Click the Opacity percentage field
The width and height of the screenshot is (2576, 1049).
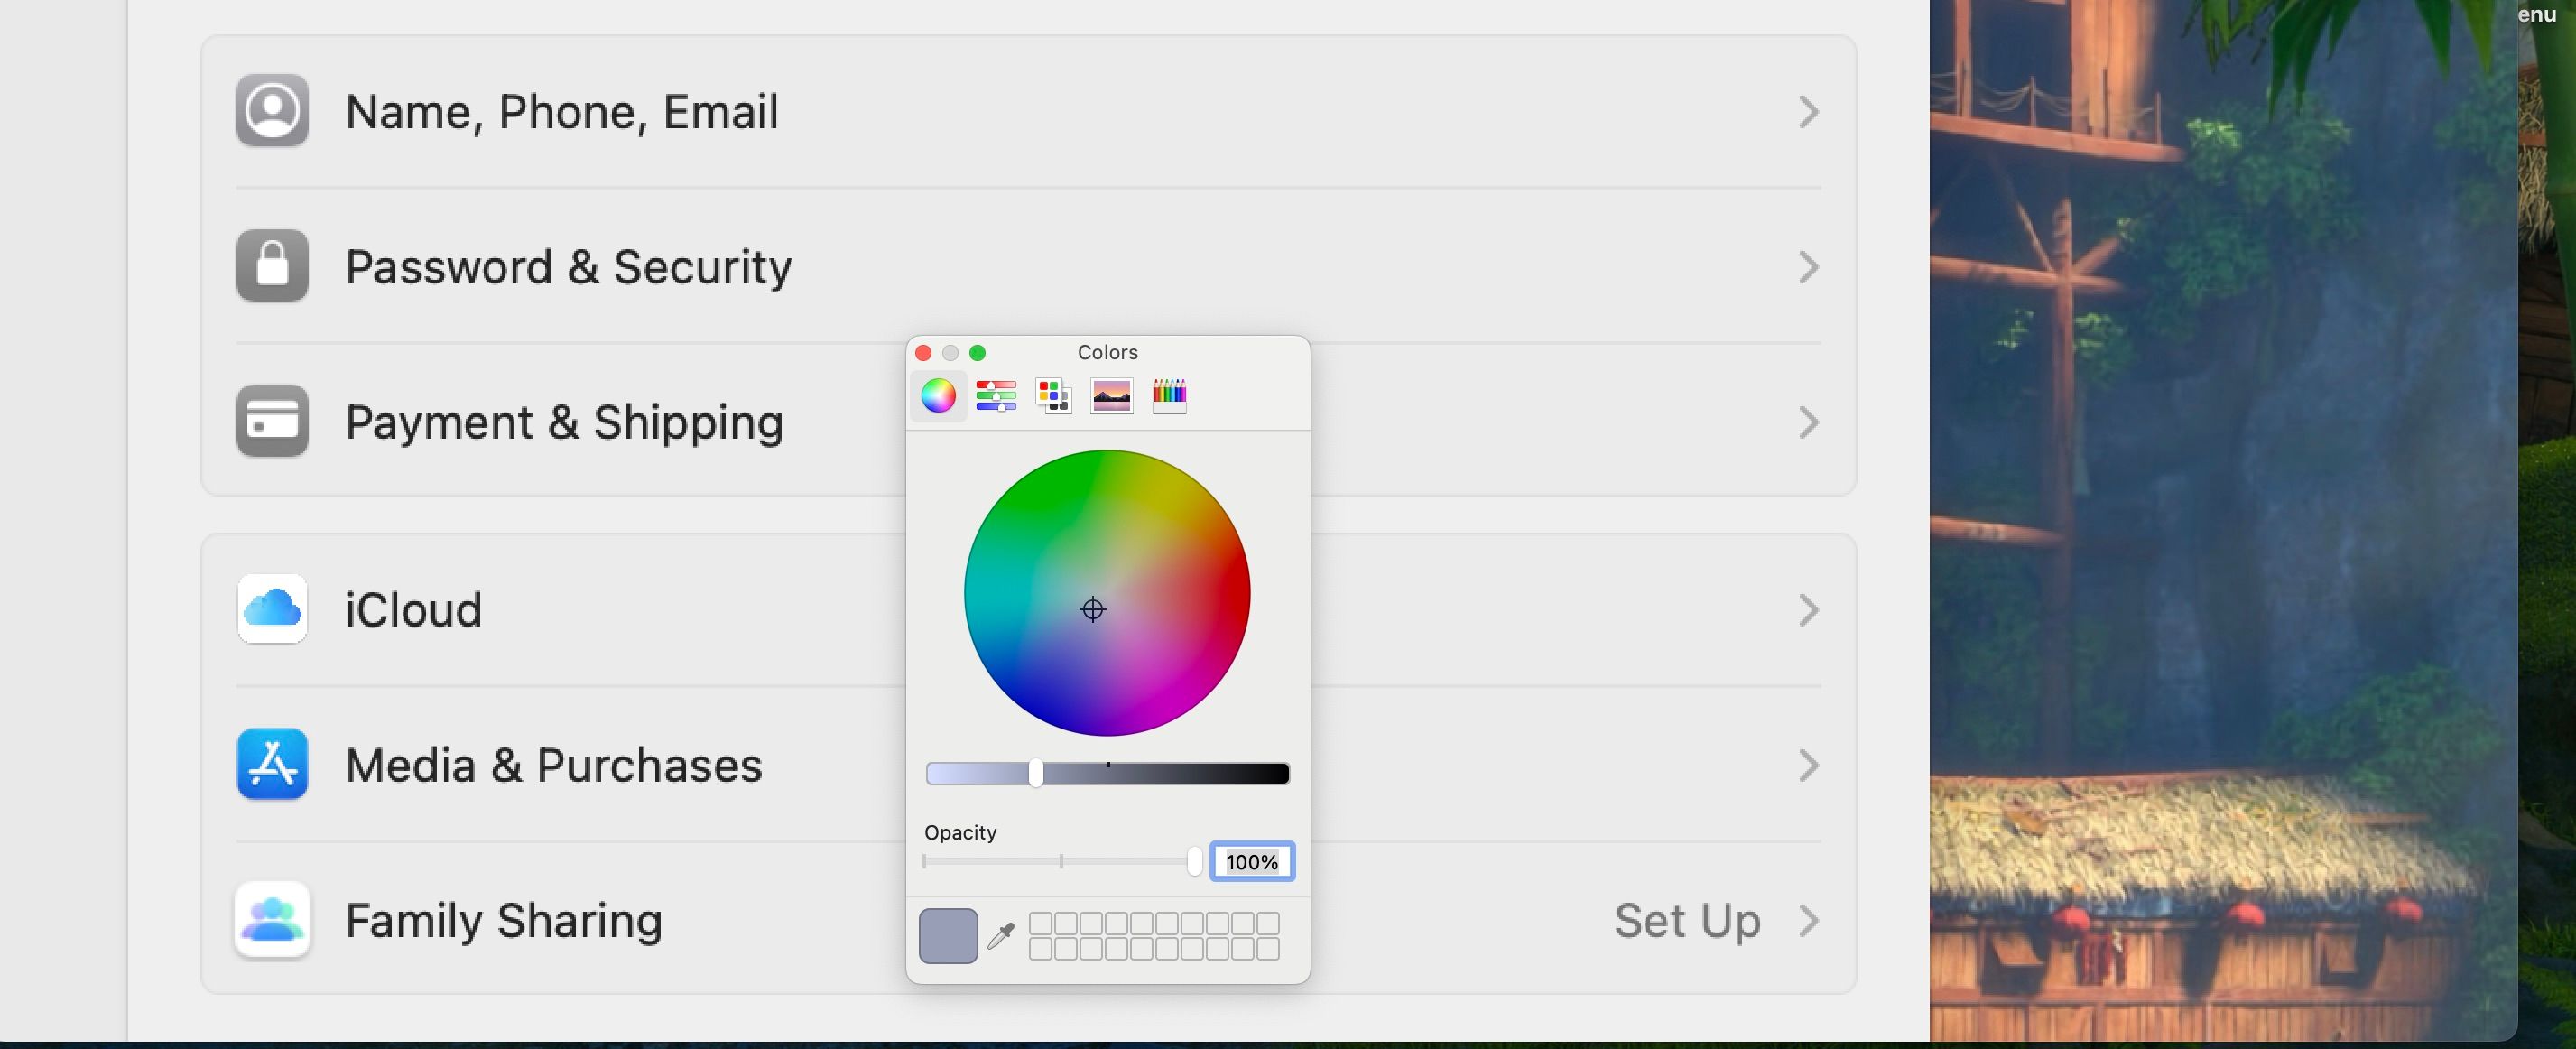pos(1252,862)
